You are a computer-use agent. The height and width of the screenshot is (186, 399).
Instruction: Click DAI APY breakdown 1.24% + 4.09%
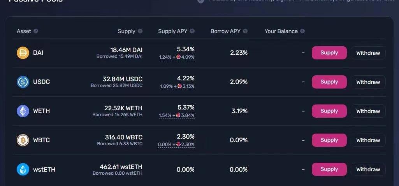pos(177,57)
